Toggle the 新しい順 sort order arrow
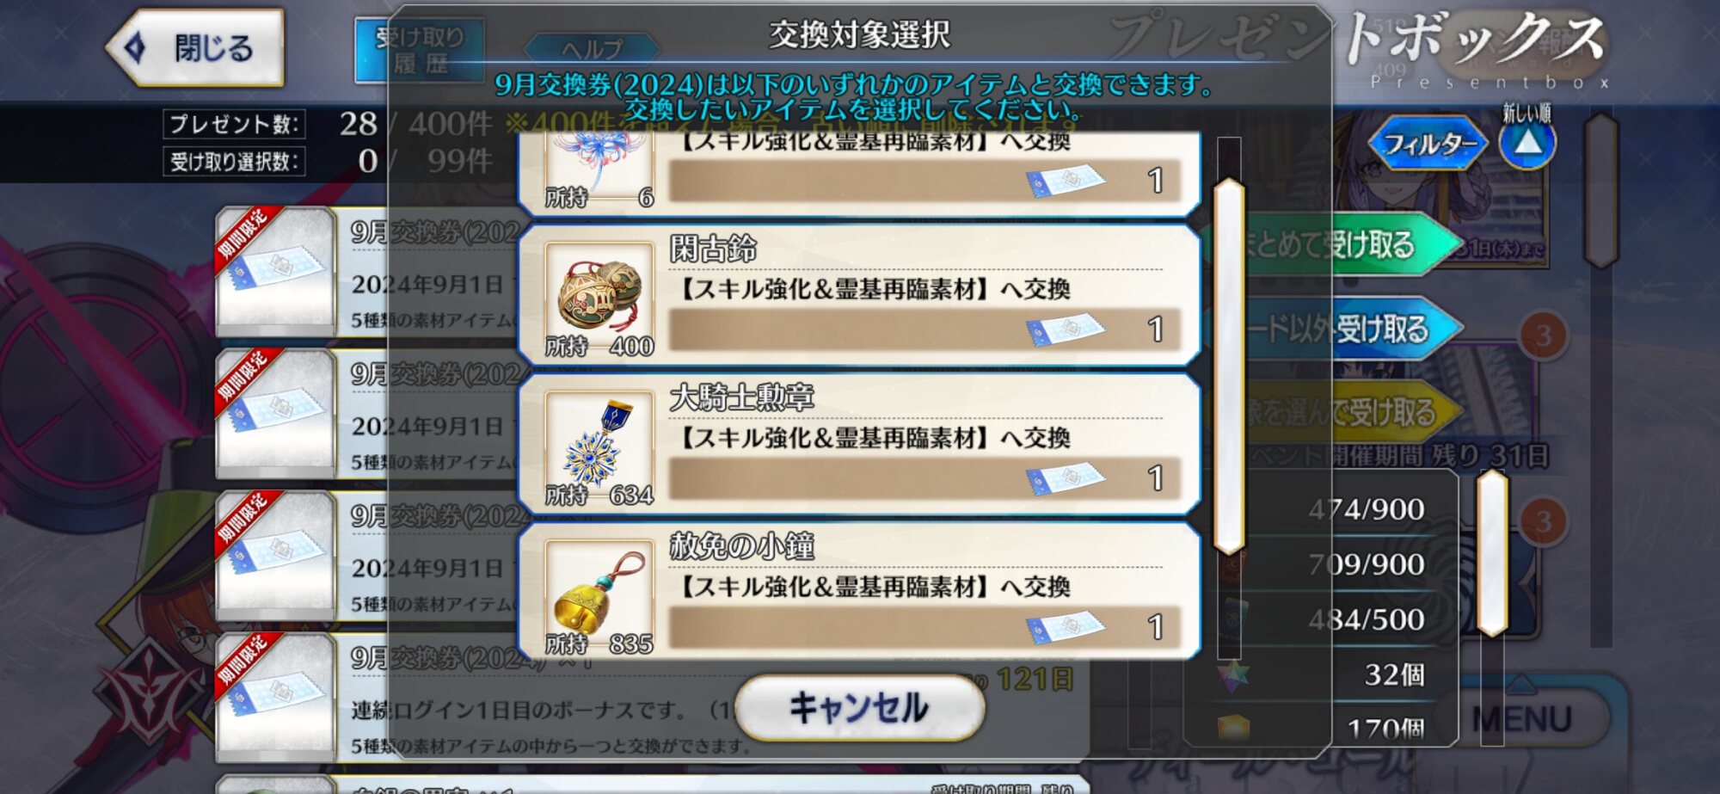This screenshot has width=1720, height=794. click(x=1526, y=143)
